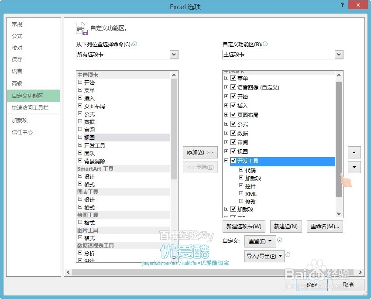Click the info icon next to 导入/导出
Image resolution: width=371 pixels, height=299 pixels.
click(x=288, y=255)
